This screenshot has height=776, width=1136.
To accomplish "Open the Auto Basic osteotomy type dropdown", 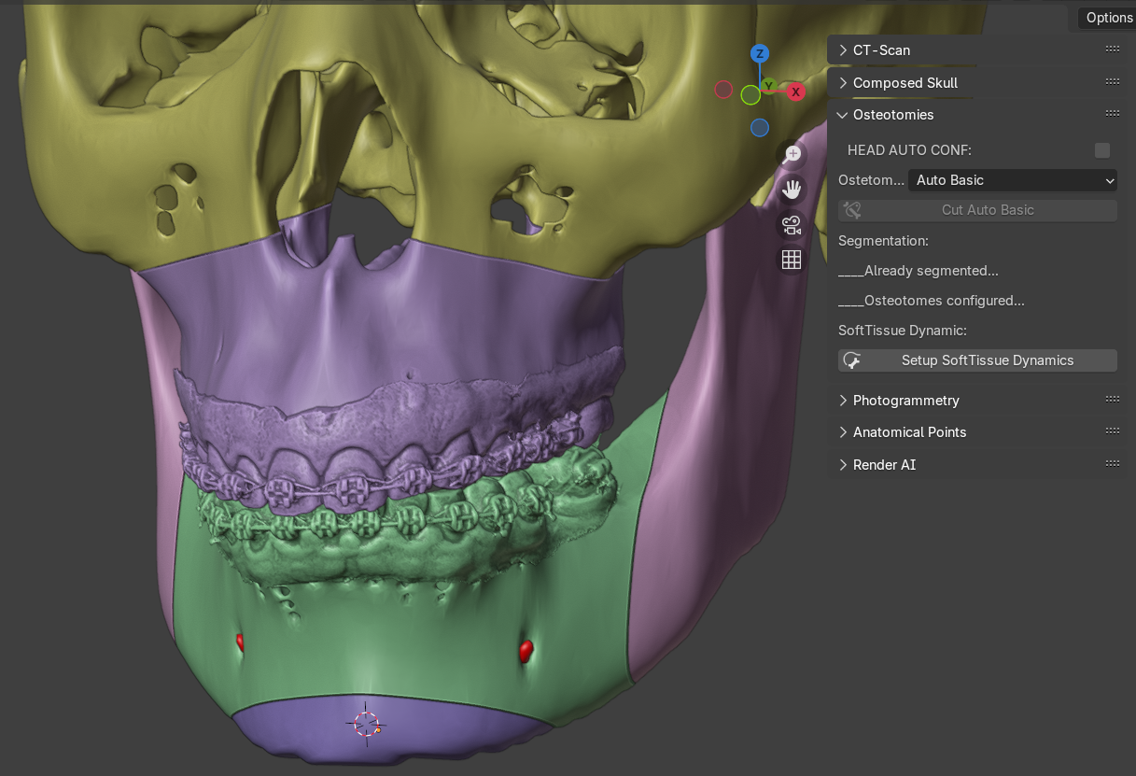I will 1013,180.
